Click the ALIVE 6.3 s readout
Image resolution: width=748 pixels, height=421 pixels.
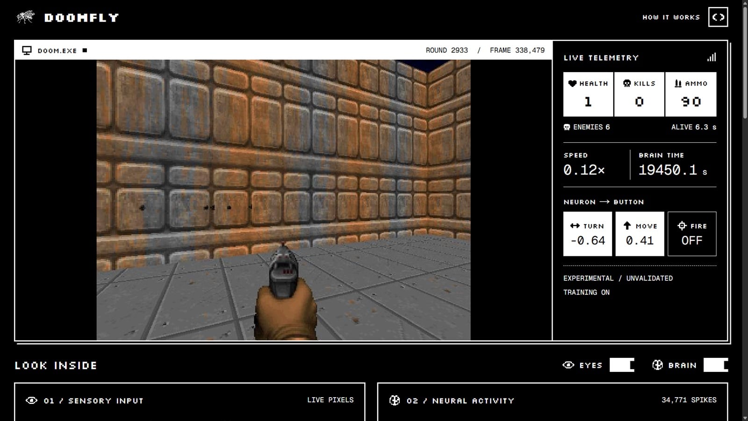tap(694, 127)
